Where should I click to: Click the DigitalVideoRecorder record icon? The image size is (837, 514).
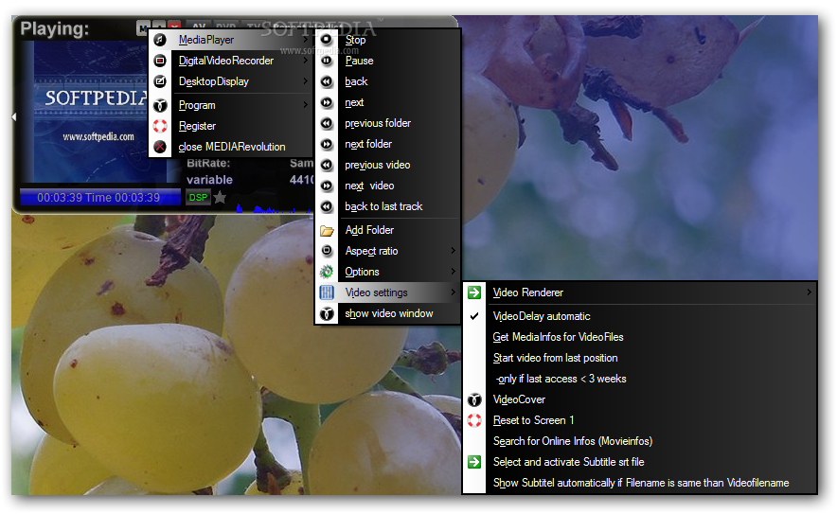pos(160,61)
